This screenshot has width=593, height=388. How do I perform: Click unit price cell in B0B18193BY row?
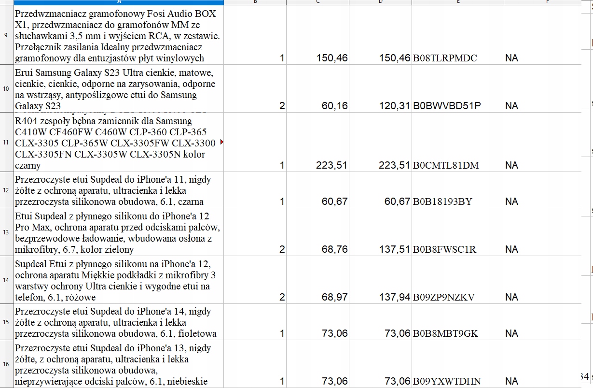(317, 190)
